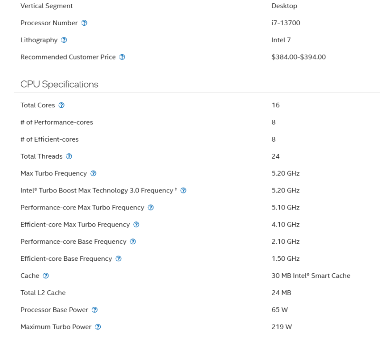Show the Cache help tooltip icon
Screen dimensions: 380x344
click(x=46, y=276)
